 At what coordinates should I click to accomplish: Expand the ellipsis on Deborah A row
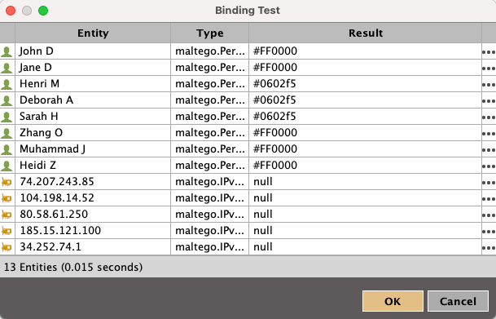point(489,100)
